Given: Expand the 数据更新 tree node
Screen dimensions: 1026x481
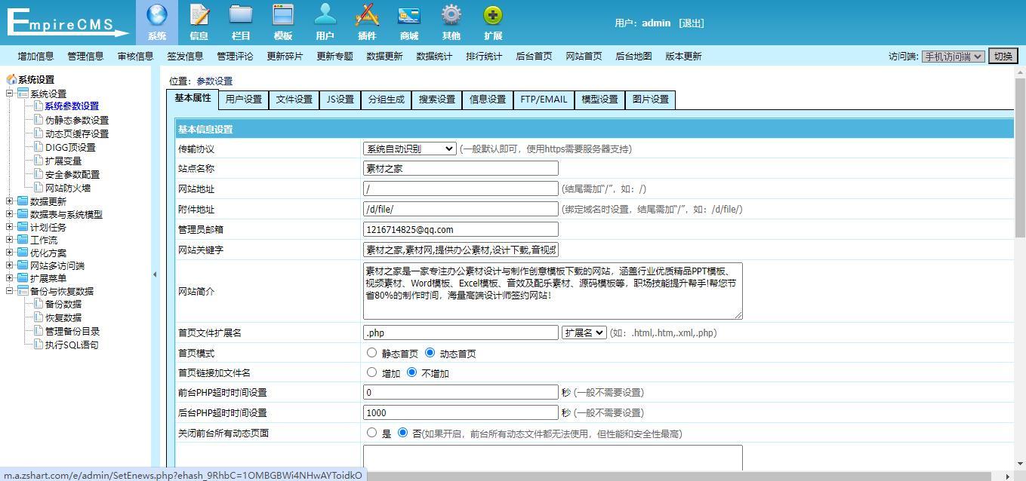Looking at the screenshot, I should (10, 201).
